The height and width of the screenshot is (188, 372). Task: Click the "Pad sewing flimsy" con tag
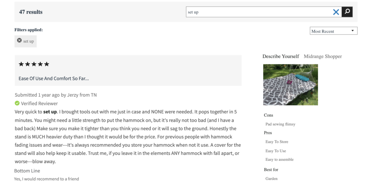pos(280,124)
